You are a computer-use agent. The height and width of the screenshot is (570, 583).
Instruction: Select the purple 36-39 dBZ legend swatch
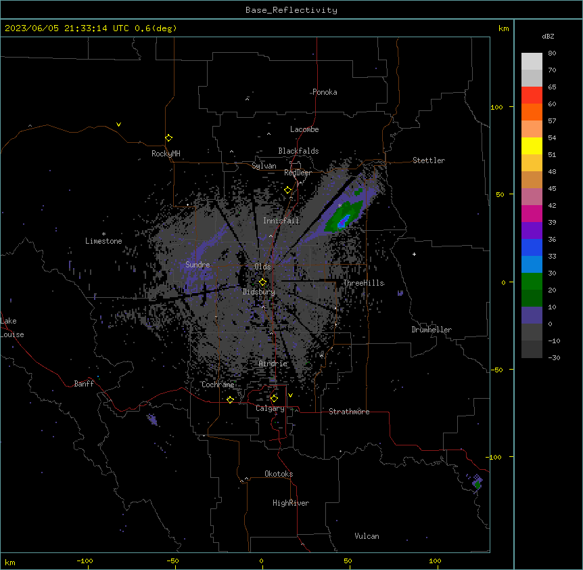[532, 230]
